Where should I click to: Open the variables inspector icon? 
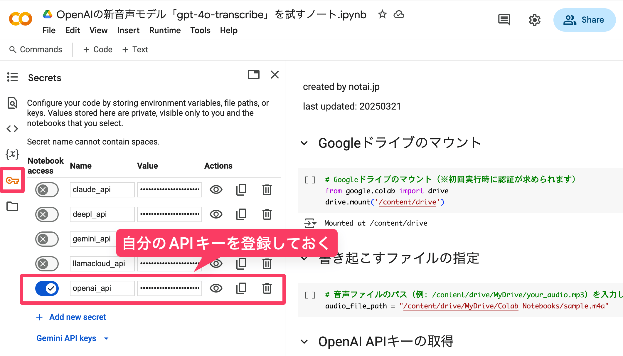click(12, 154)
